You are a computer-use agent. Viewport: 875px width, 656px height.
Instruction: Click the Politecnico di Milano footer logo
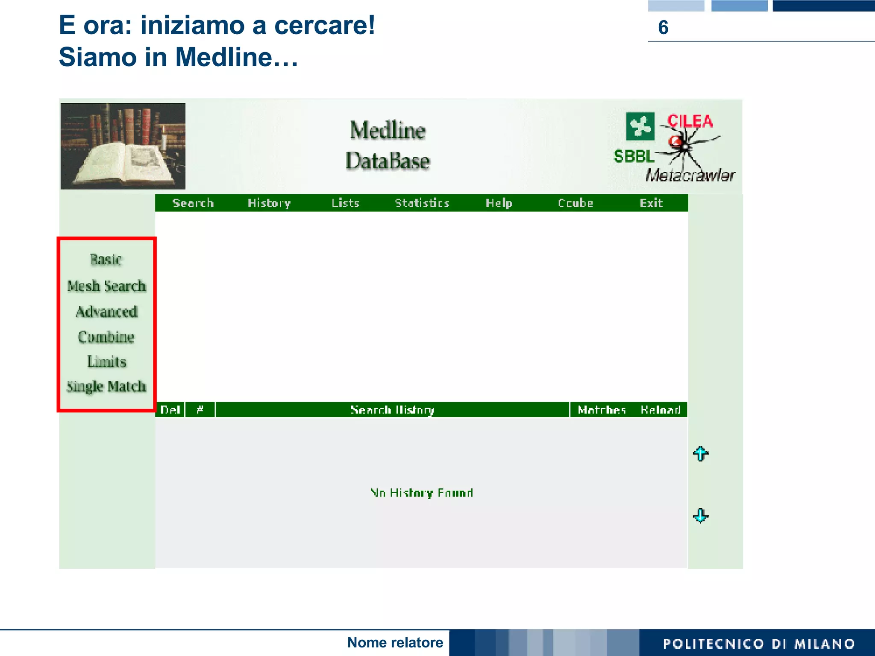tap(759, 644)
